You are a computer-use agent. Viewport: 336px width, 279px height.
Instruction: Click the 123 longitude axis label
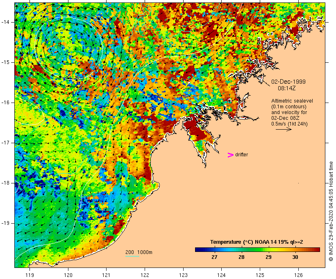(183, 275)
